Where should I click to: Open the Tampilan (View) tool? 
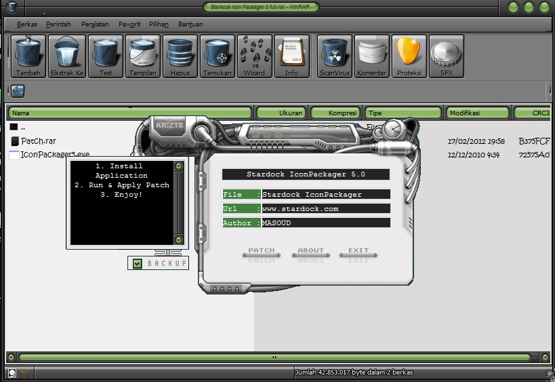[x=142, y=56]
